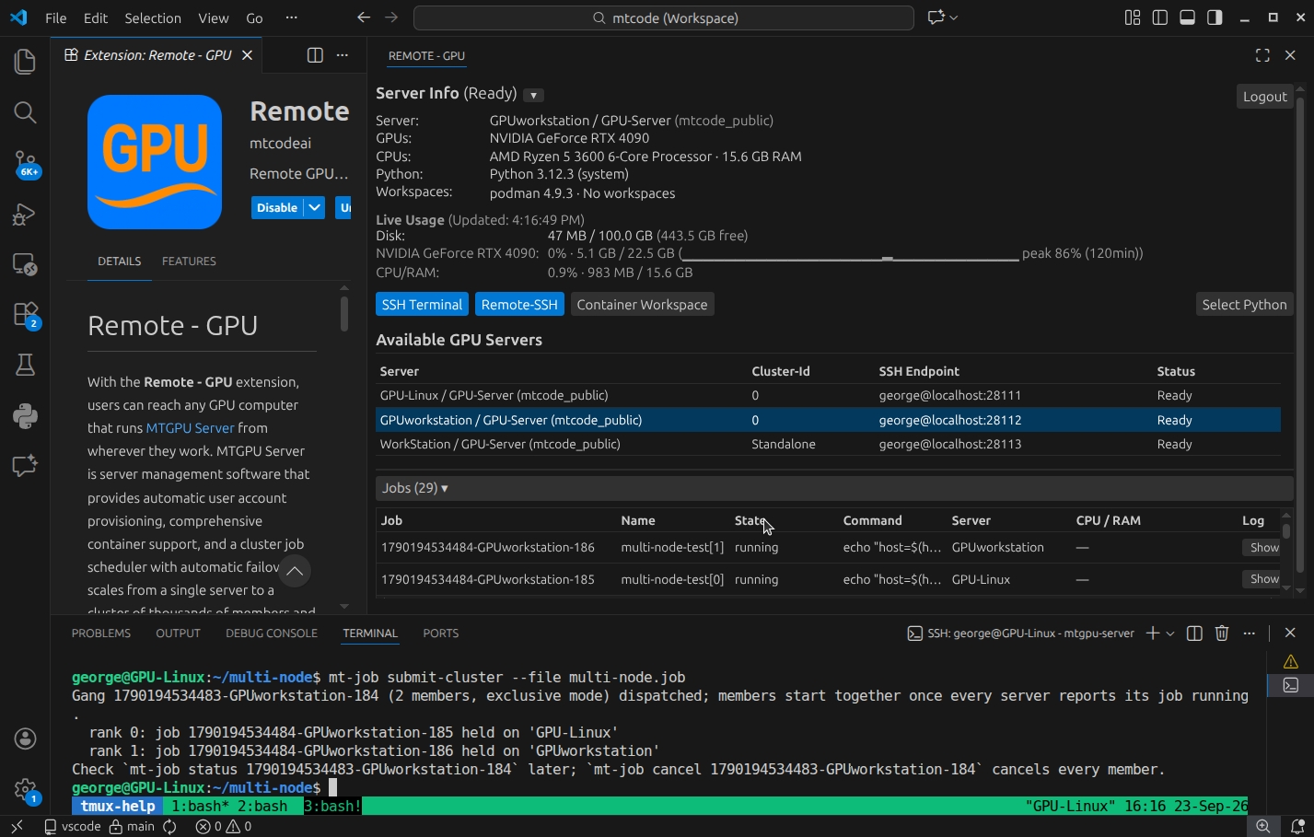Open the Copilot chat dropdown chevron

pyautogui.click(x=953, y=17)
